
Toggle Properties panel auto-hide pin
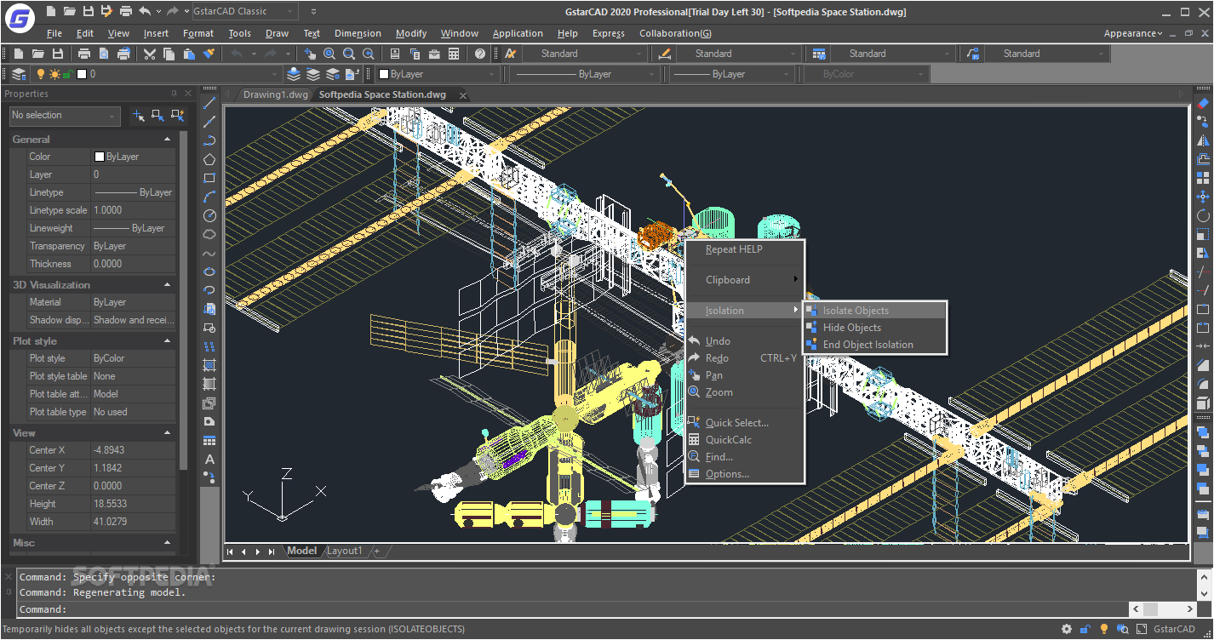[x=175, y=94]
